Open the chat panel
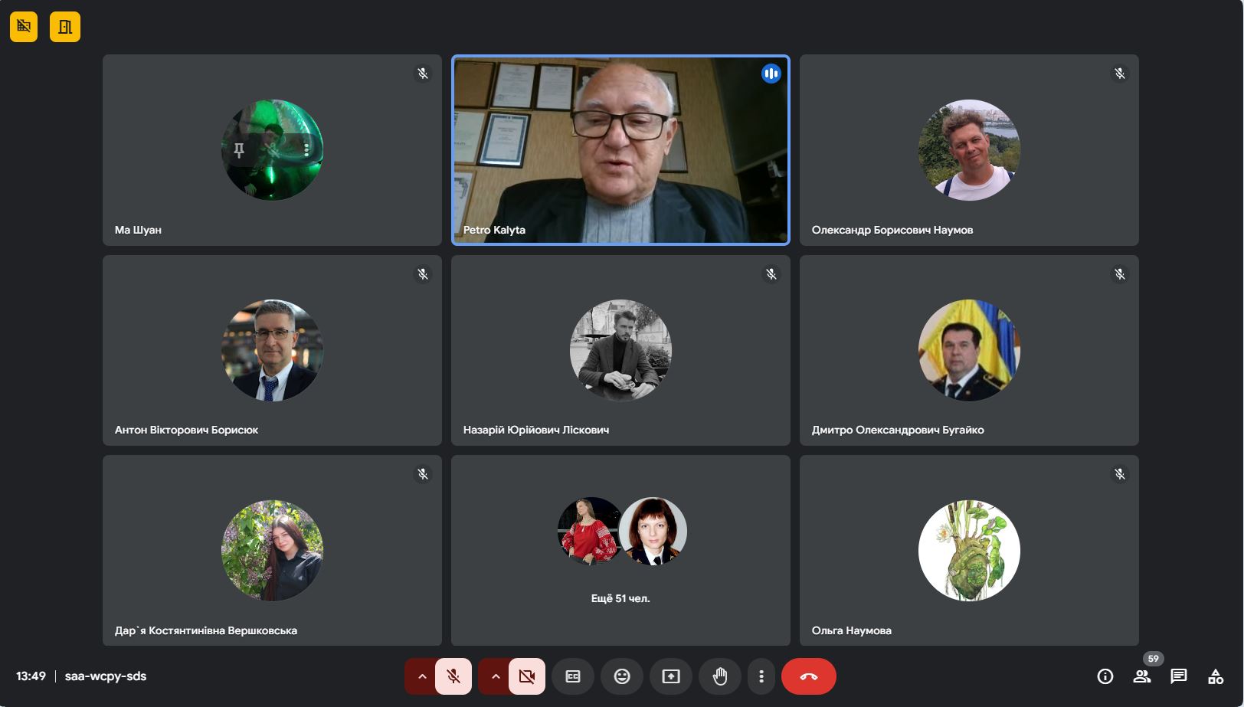Viewport: 1244px width, 707px height. tap(1178, 676)
